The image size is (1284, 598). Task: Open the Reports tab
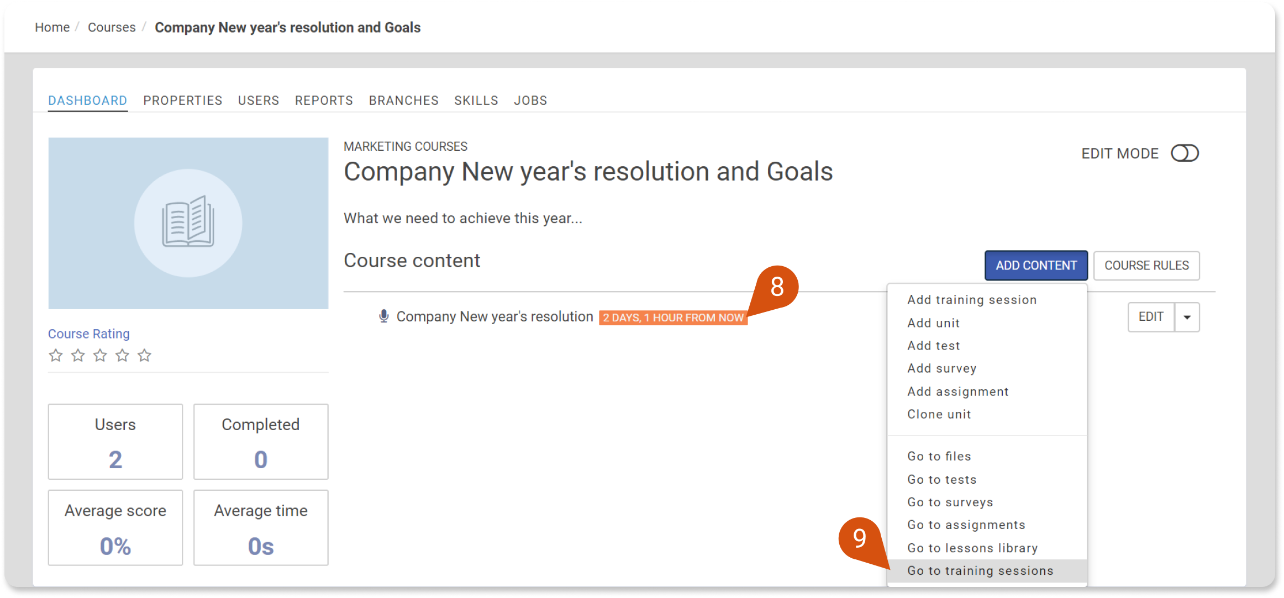(324, 100)
